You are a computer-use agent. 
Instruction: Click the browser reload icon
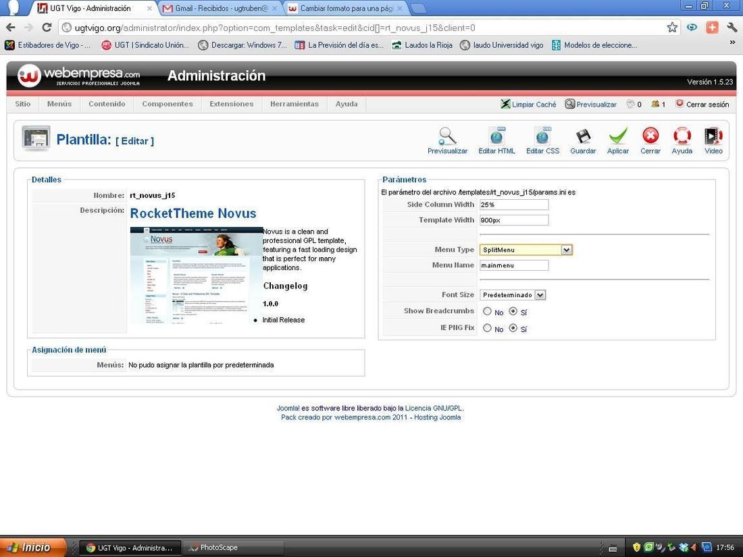click(47, 28)
